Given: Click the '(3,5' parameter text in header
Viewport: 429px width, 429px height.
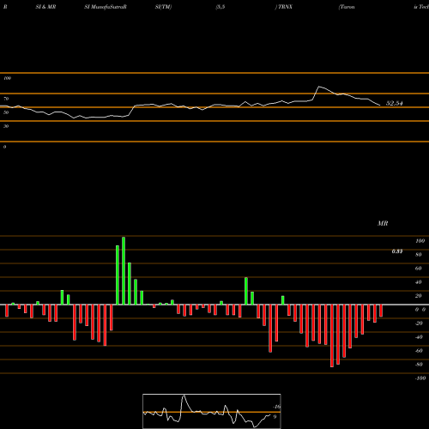Looking at the screenshot, I should click(x=221, y=7).
